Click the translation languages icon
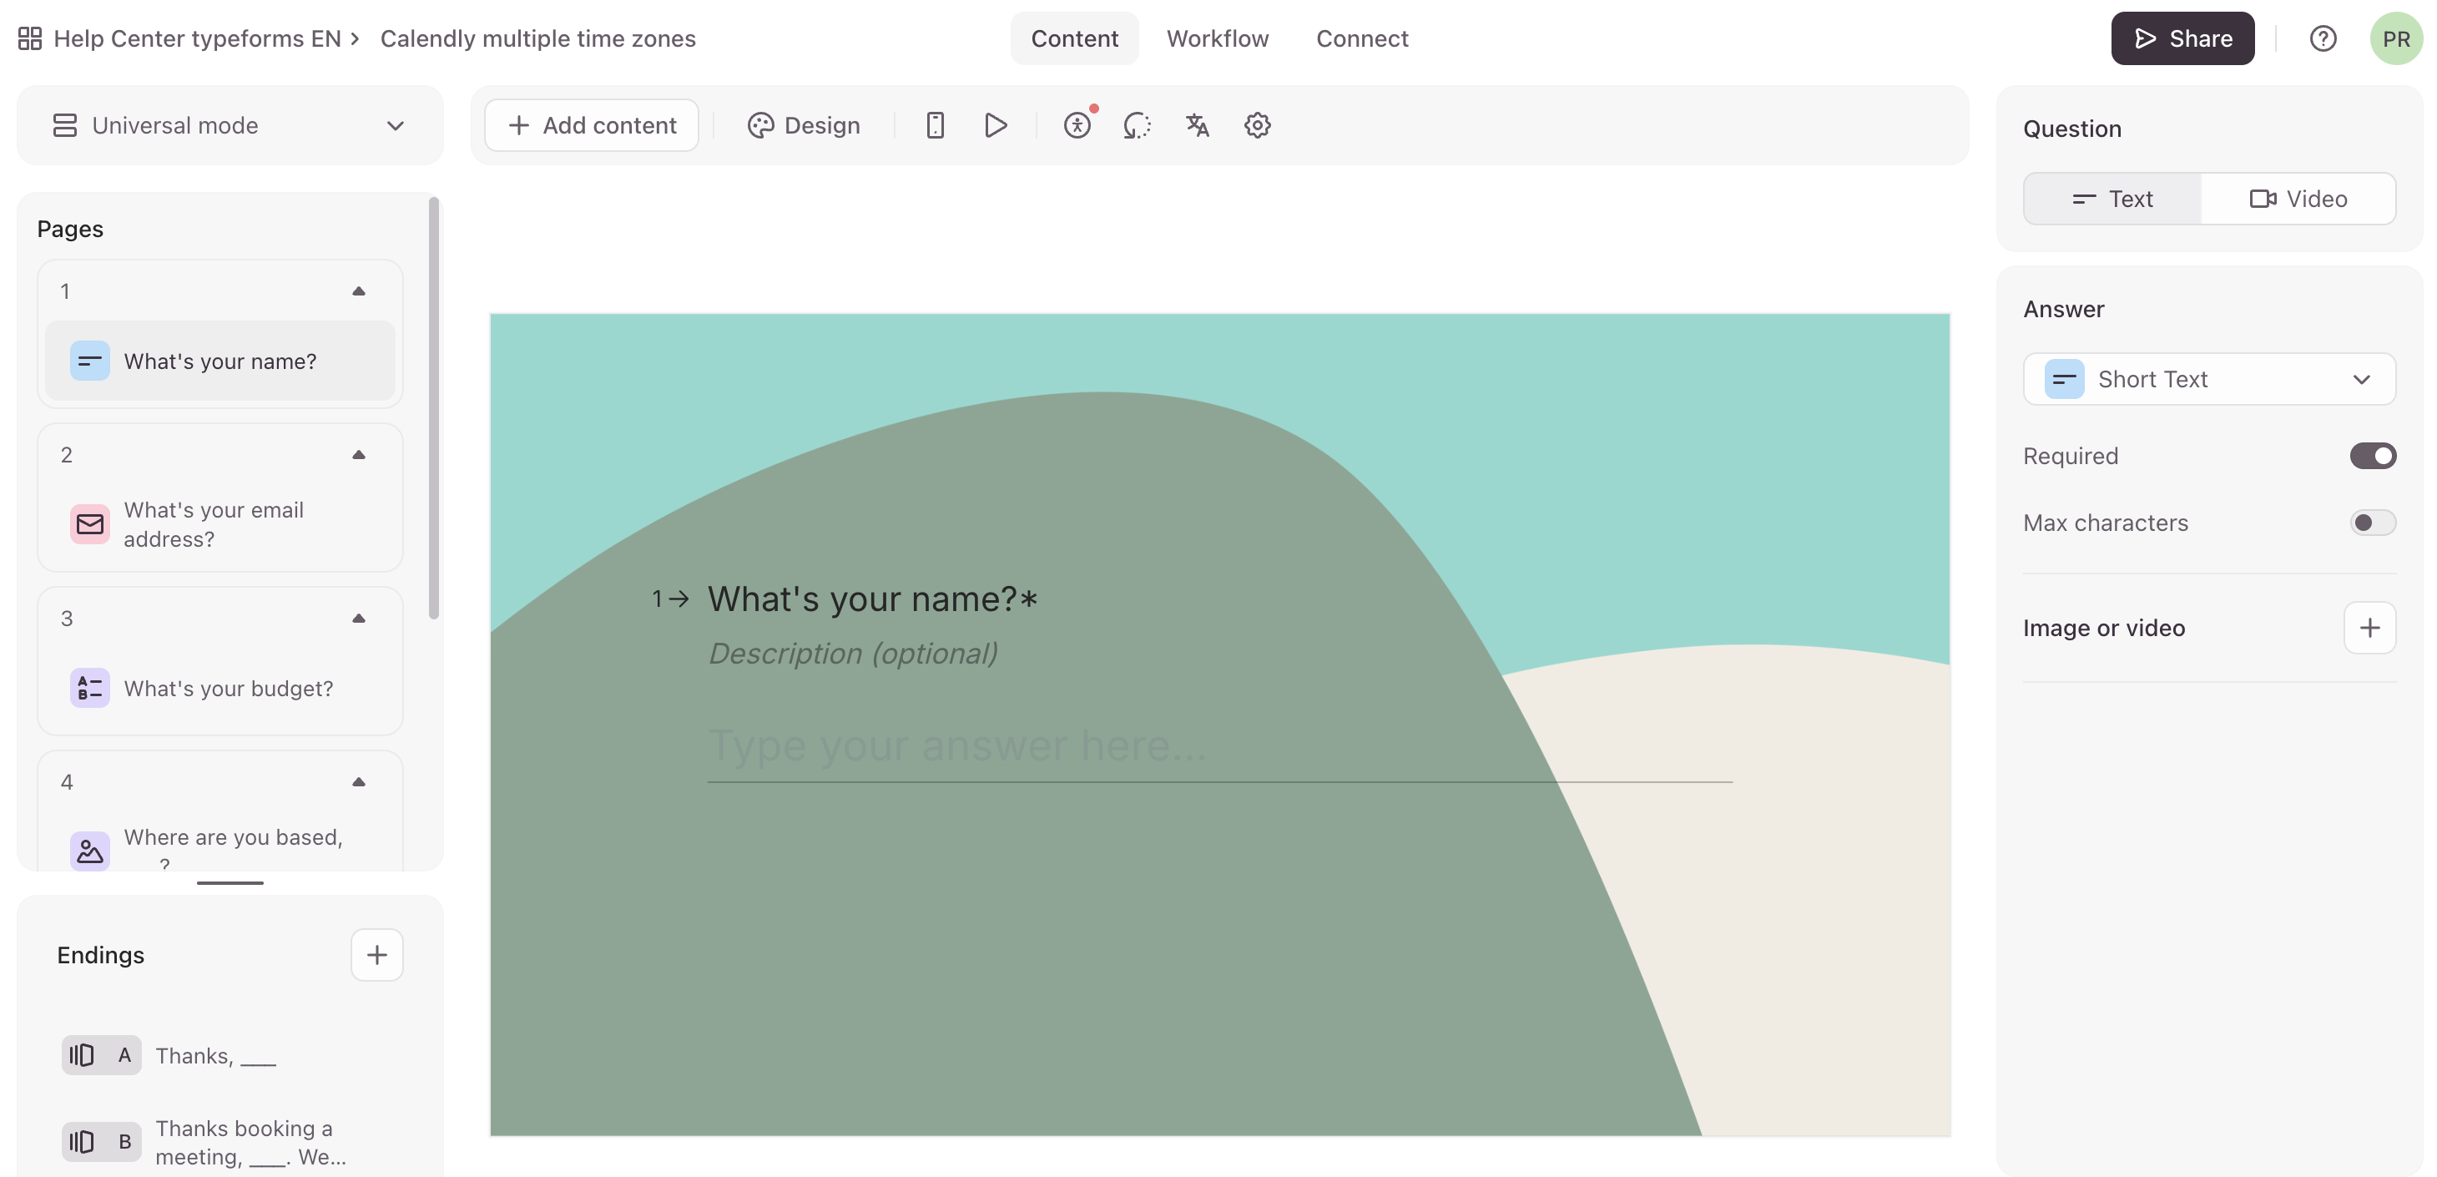The image size is (2437, 1177). pos(1197,125)
